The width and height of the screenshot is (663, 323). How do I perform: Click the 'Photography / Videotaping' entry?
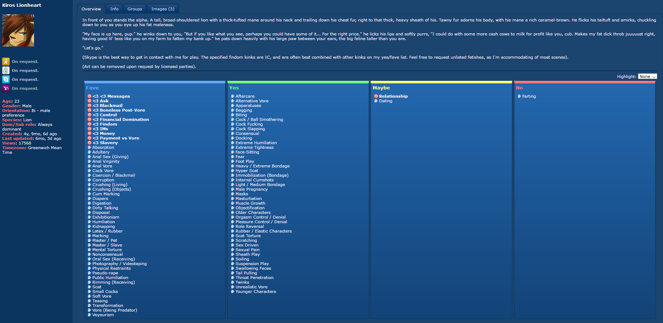point(120,264)
